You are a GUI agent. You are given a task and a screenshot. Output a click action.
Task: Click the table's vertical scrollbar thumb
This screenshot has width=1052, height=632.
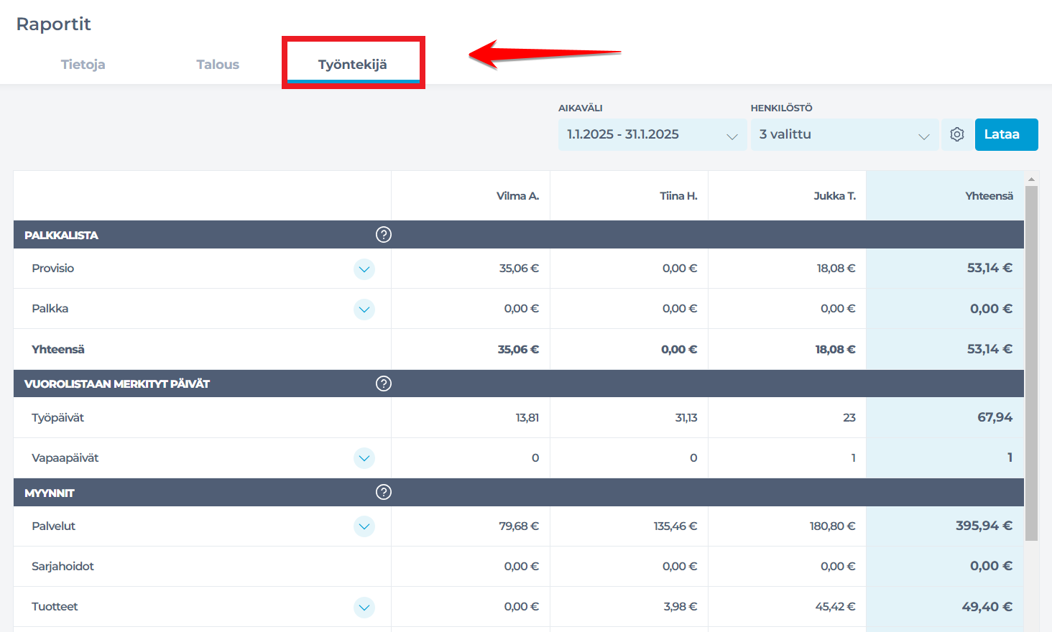click(x=1031, y=363)
